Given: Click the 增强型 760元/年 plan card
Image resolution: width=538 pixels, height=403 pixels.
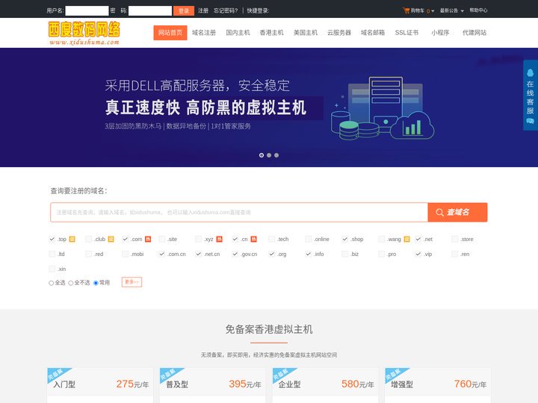Looking at the screenshot, I should (x=438, y=385).
